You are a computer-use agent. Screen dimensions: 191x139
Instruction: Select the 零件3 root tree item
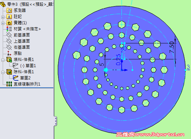31,4
